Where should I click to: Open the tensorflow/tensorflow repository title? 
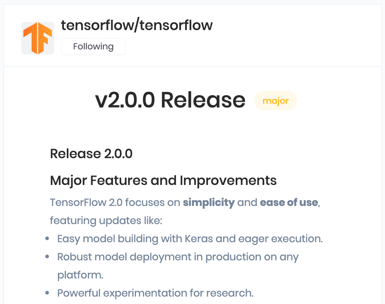(x=137, y=26)
